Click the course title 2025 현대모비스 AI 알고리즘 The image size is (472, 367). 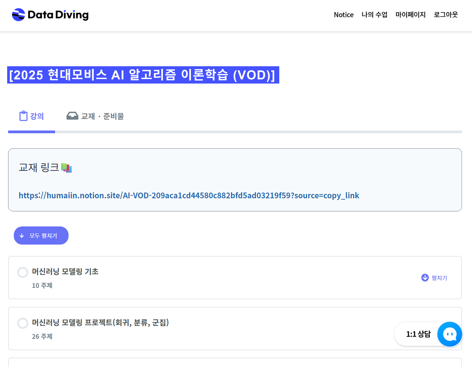[143, 75]
